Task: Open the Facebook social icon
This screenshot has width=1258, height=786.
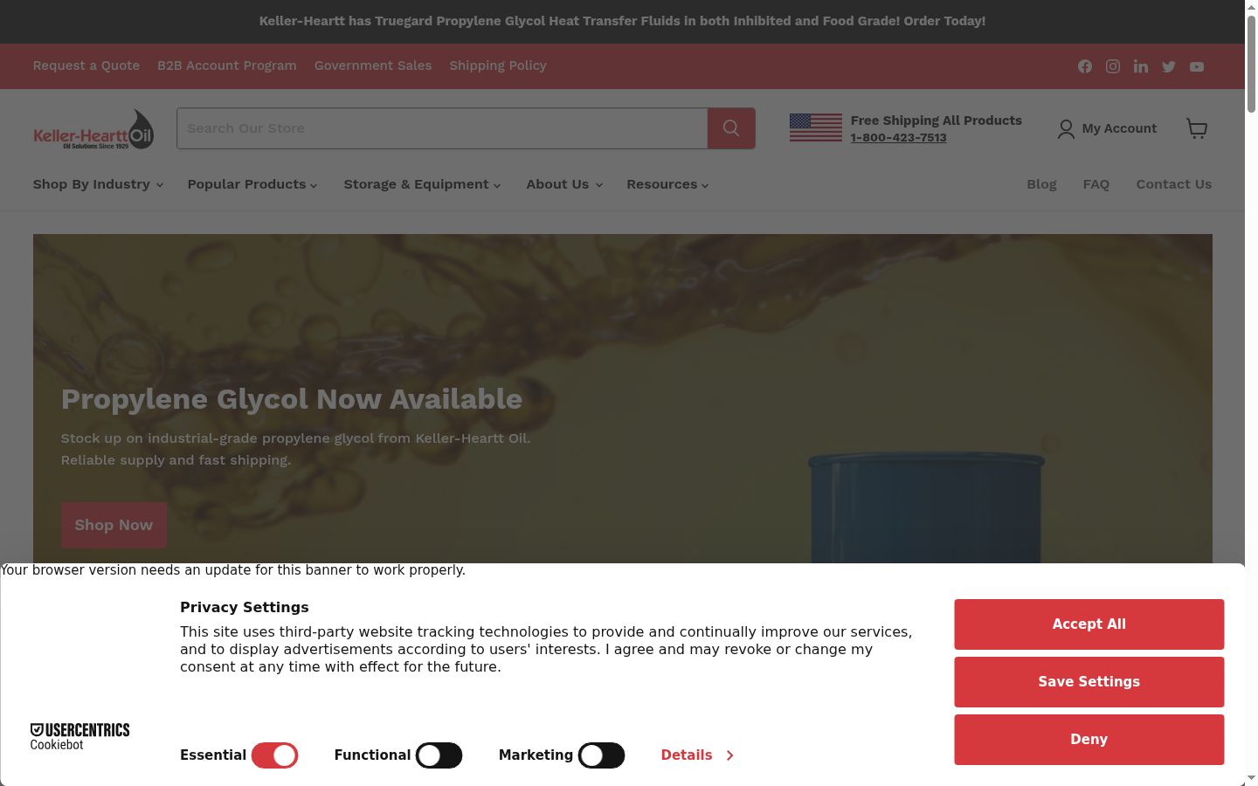Action: 1085,66
